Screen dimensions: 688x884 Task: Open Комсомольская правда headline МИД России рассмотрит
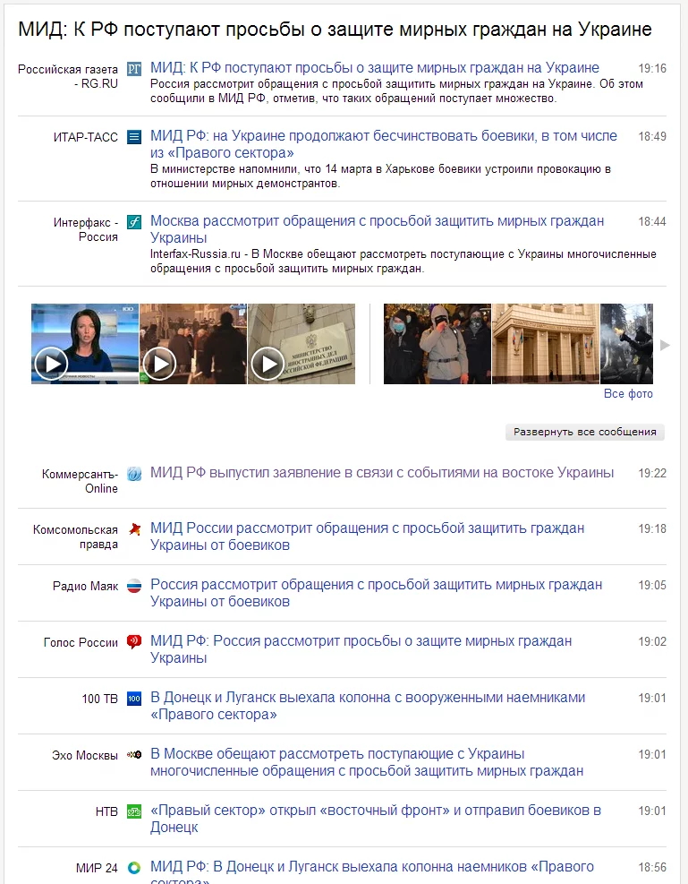click(367, 536)
